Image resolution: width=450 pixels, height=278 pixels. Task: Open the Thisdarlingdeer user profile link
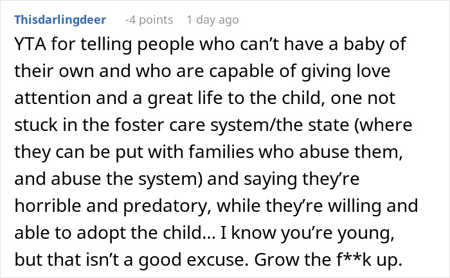tap(61, 19)
